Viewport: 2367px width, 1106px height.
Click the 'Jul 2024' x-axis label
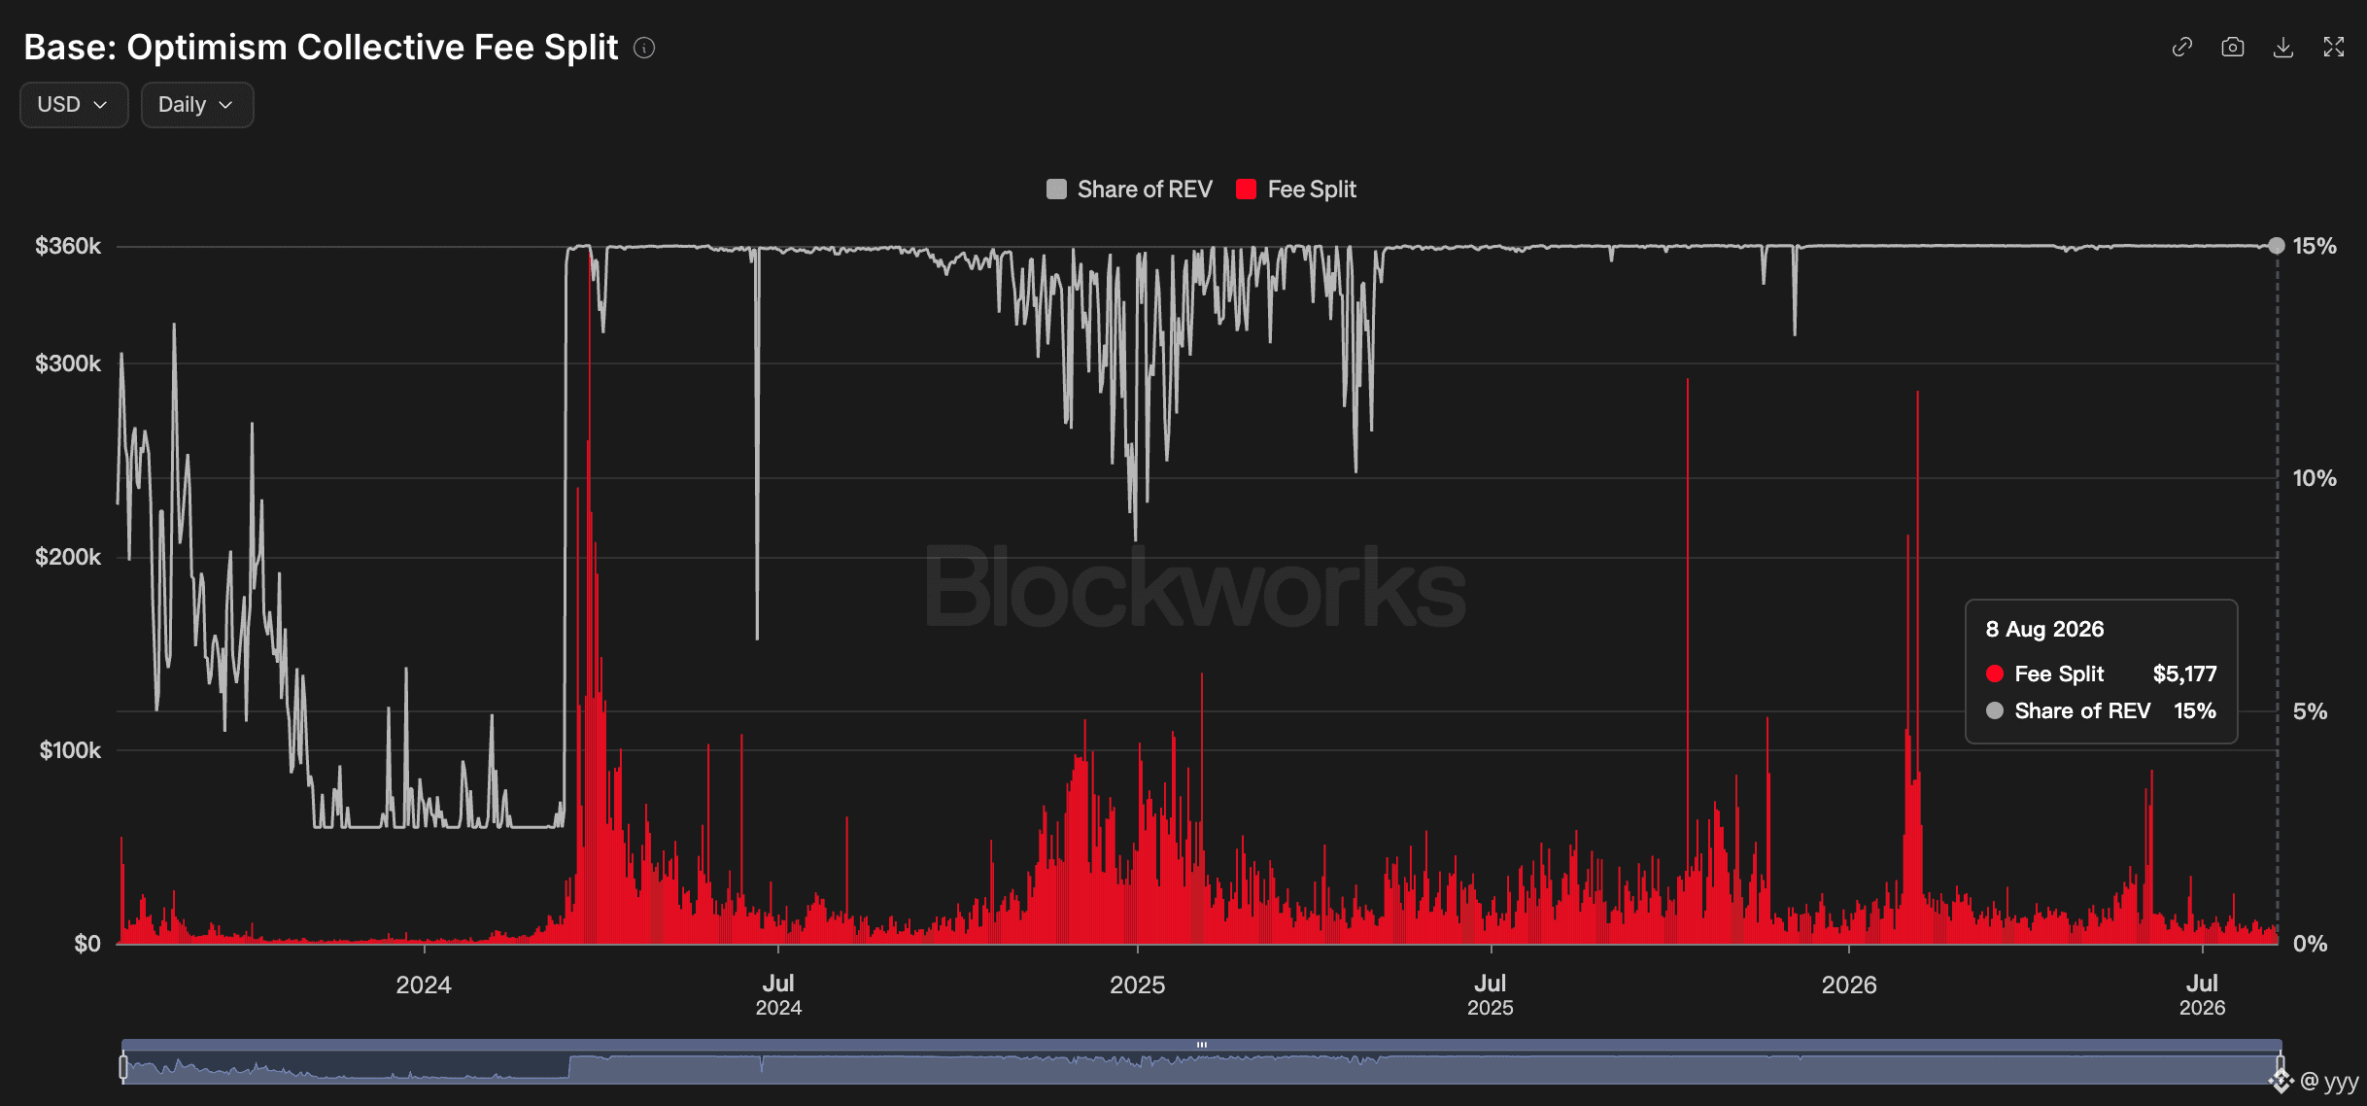778,995
